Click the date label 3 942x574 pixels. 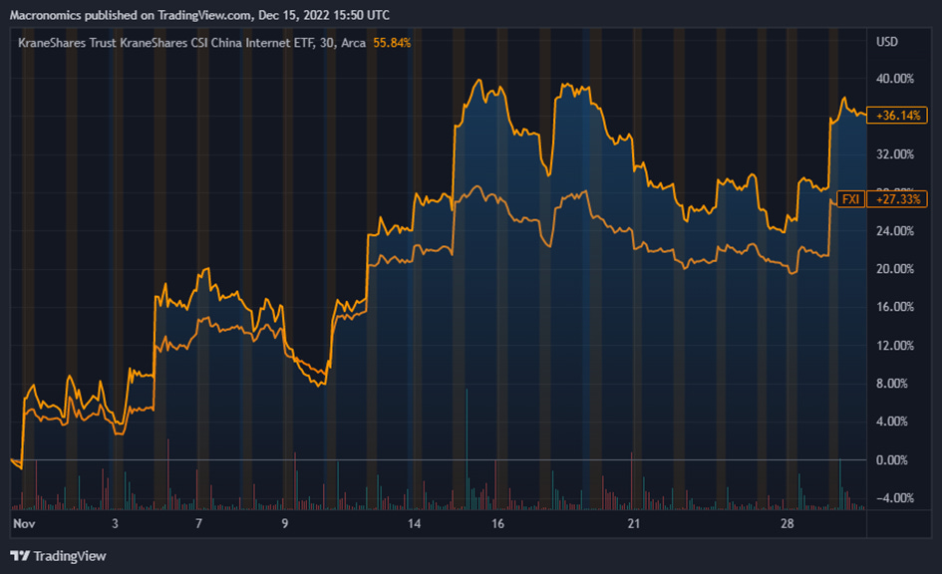[115, 523]
